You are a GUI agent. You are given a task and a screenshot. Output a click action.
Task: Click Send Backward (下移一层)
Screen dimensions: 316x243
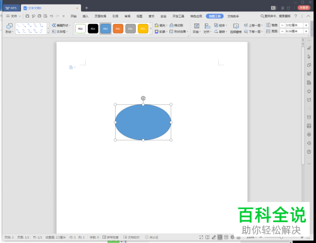click(x=253, y=32)
